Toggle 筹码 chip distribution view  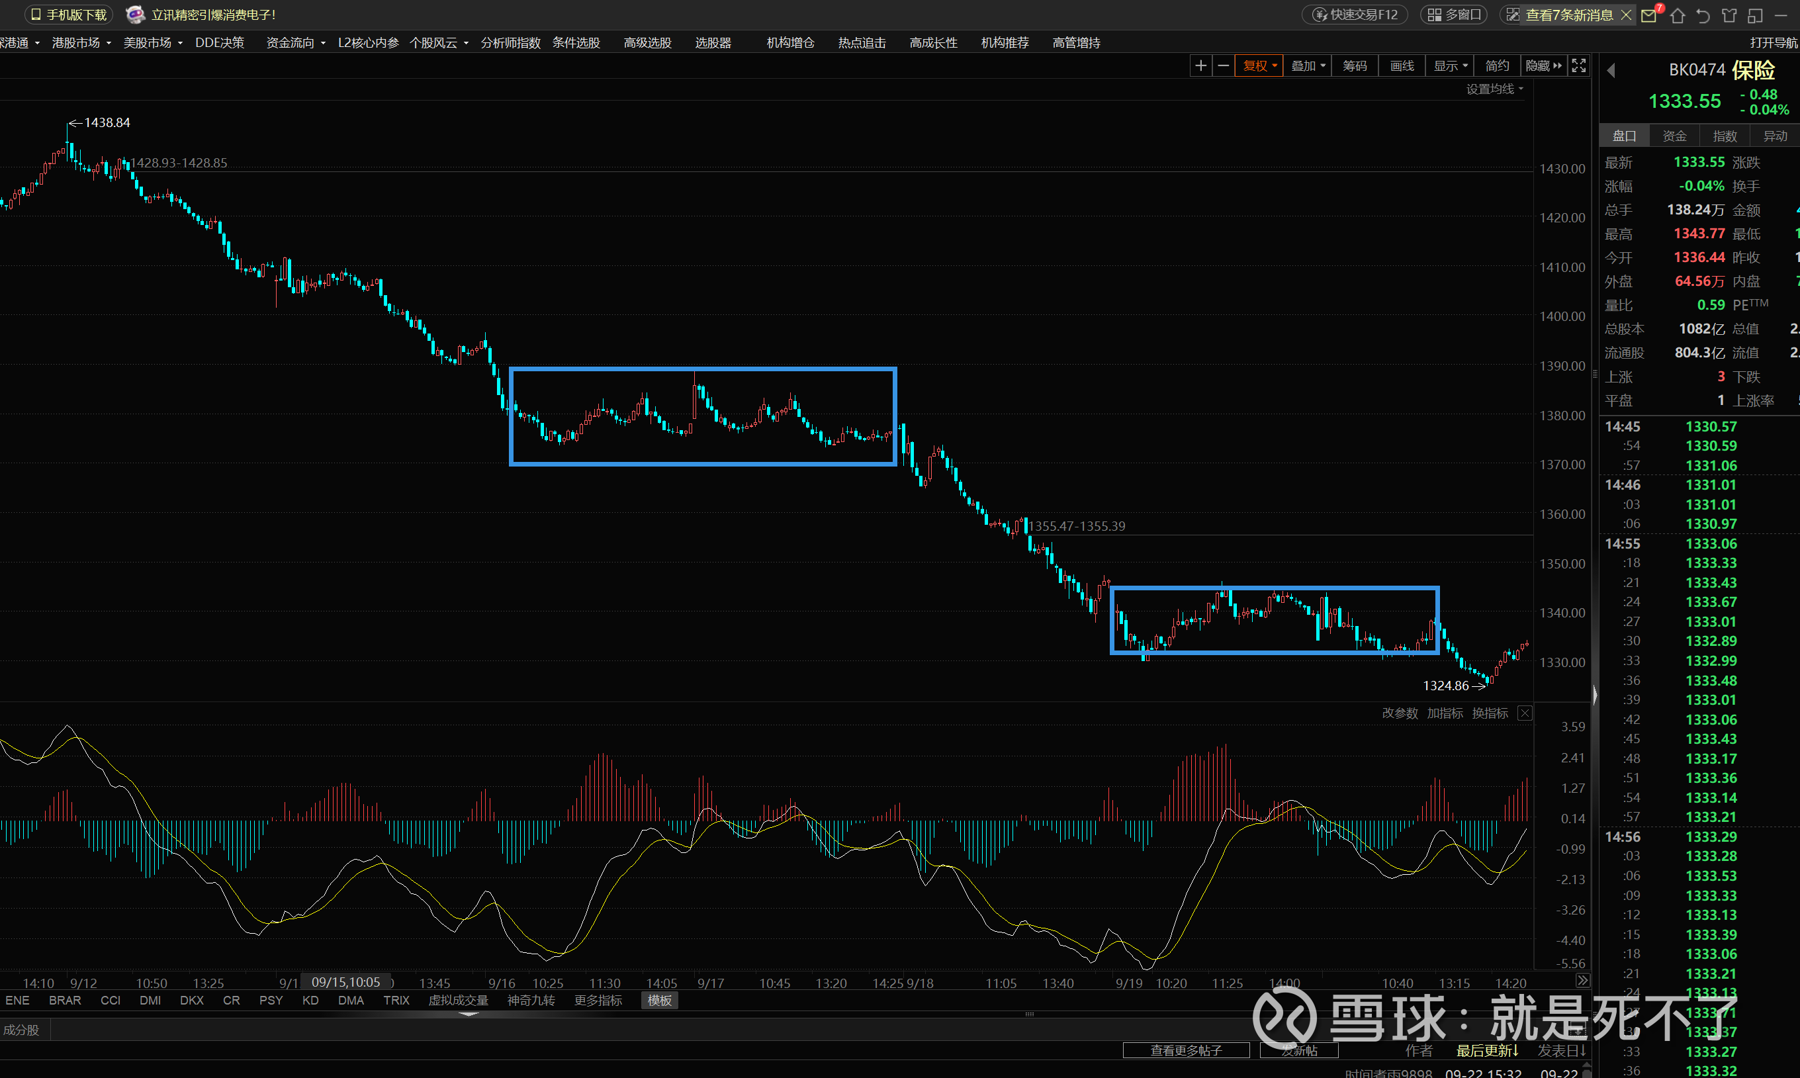coord(1354,66)
